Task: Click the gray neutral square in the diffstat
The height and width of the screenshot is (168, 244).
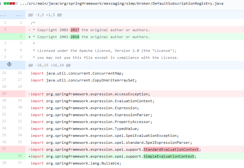Action: [x=16, y=3]
